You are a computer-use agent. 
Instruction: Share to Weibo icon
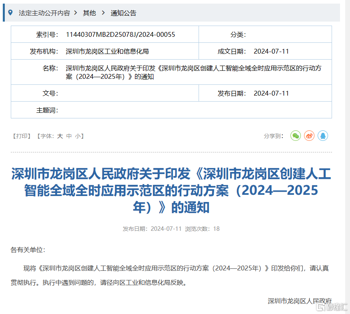click(309, 136)
